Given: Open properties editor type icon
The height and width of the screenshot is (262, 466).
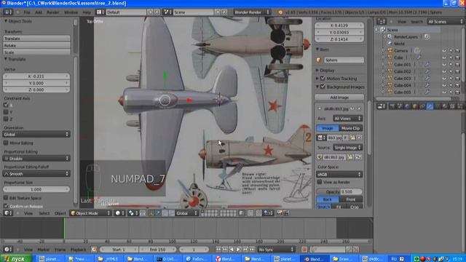Looking at the screenshot, I should coord(382,106).
